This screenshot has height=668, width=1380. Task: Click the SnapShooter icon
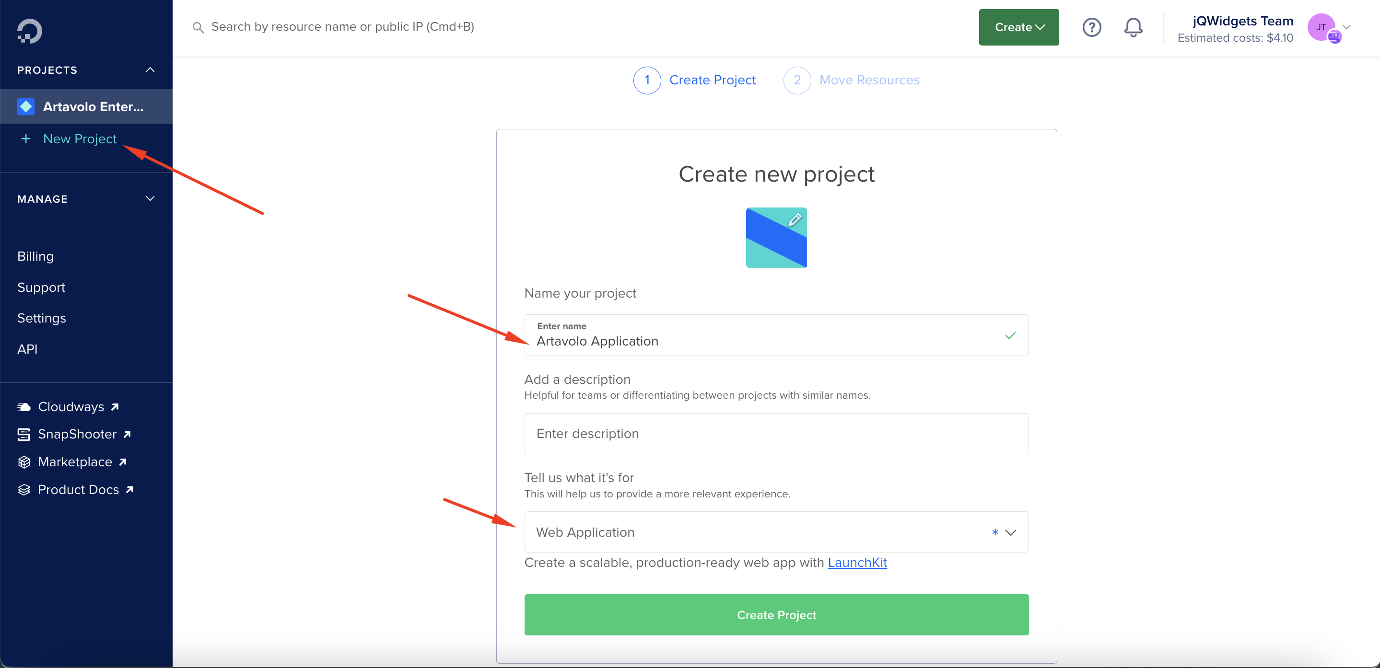[x=23, y=435]
